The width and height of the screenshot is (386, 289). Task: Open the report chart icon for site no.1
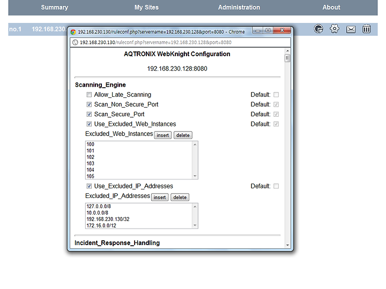(x=318, y=29)
